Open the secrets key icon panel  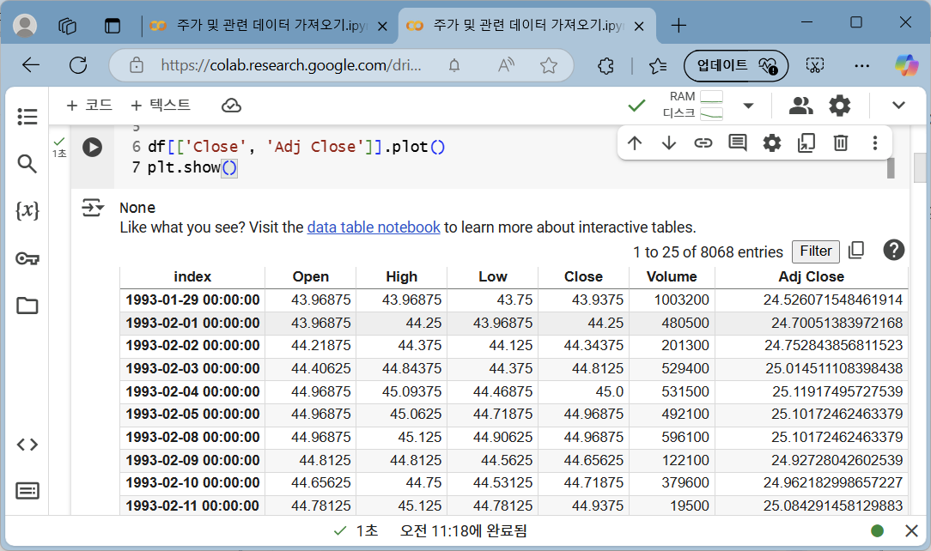point(27,258)
